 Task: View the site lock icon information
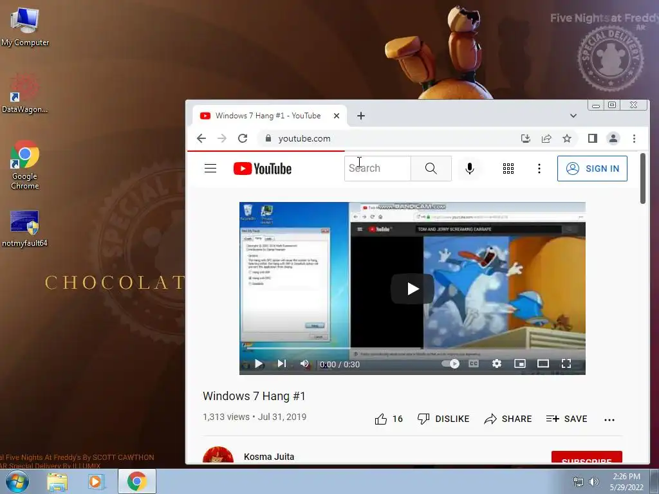(x=268, y=138)
